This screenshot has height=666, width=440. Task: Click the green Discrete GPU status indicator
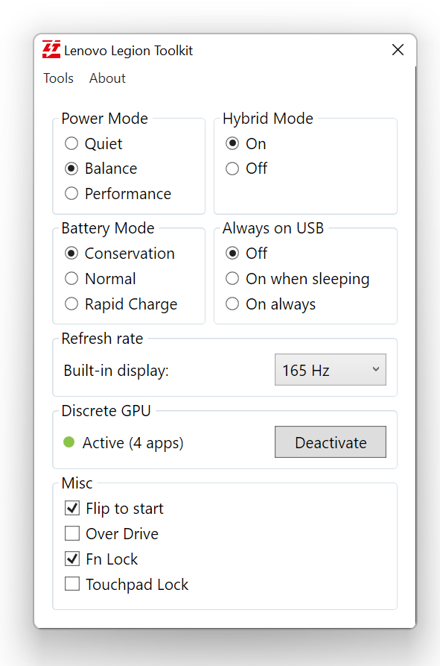(x=69, y=442)
